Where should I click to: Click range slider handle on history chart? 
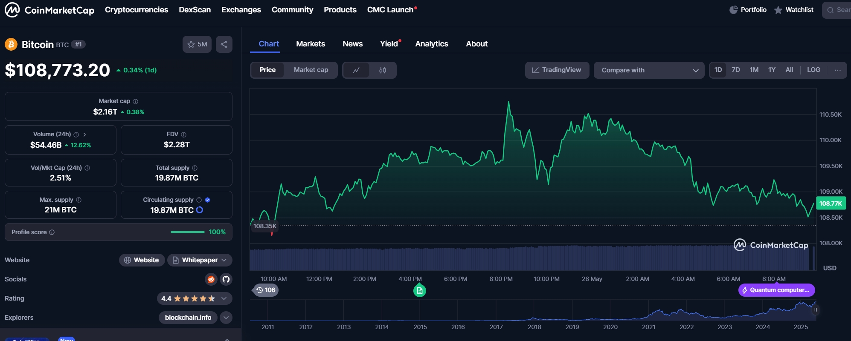(x=815, y=310)
